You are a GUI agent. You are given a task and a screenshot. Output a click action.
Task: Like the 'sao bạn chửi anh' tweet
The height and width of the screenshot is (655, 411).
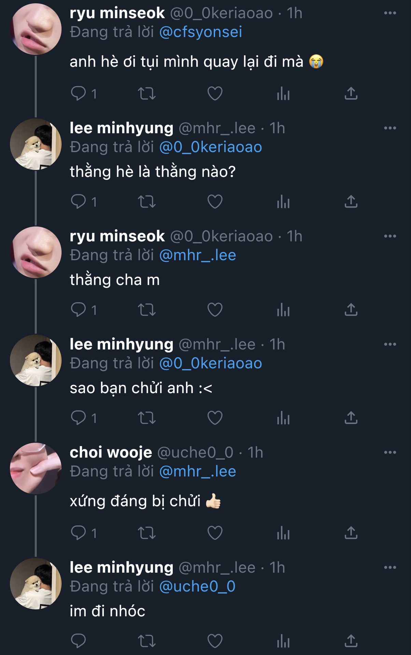coord(215,418)
